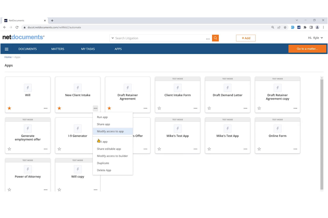Open more options for Power of Attorney
The height and width of the screenshot is (218, 328).
click(x=45, y=190)
